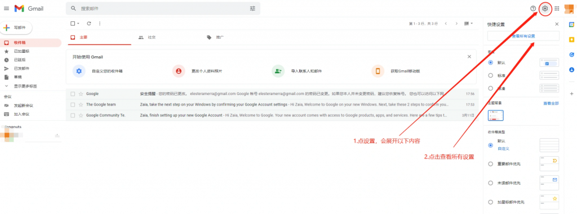Switch to the 主要 tab
Screen dimensions: 577x214
tap(99, 38)
